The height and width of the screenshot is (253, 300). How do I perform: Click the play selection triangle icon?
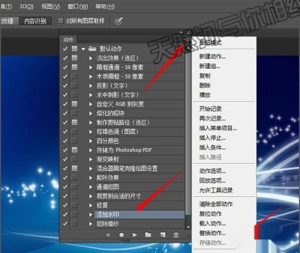(135, 235)
